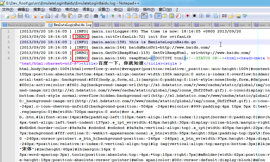Viewport: 270px width, 162px height.
Task: Cut selection with scissors icon
Action: pyautogui.click(x=57, y=16)
